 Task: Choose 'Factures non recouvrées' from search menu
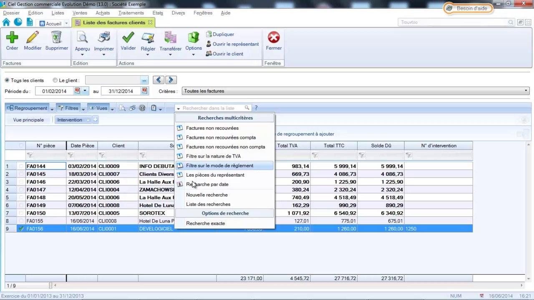212,128
